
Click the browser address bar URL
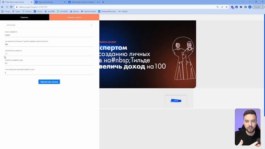(33, 7)
